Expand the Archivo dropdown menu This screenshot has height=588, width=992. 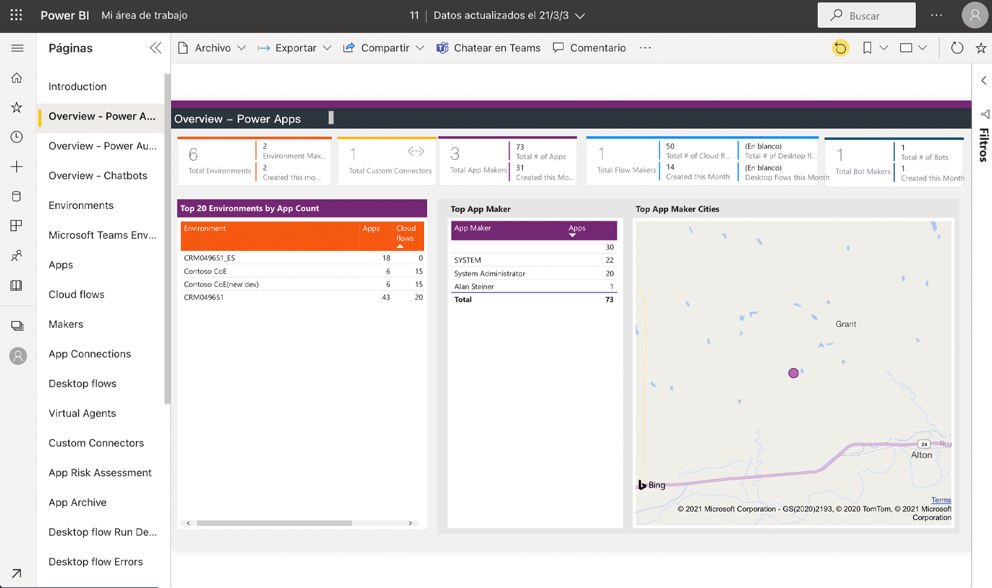pyautogui.click(x=213, y=48)
